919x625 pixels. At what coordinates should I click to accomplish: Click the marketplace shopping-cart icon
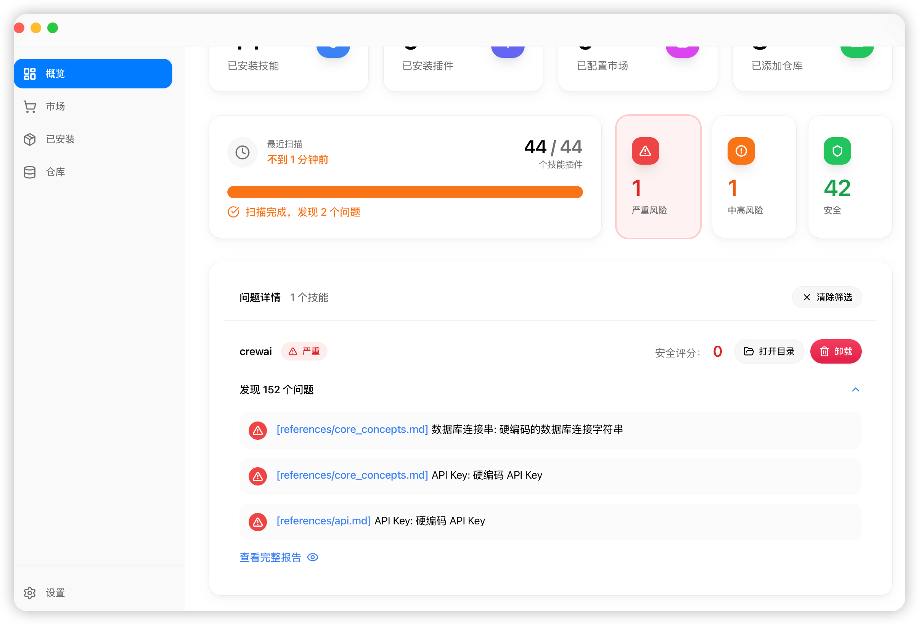[30, 107]
